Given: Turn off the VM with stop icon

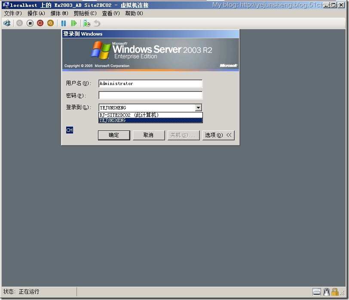Looking at the screenshot, I should (30, 23).
